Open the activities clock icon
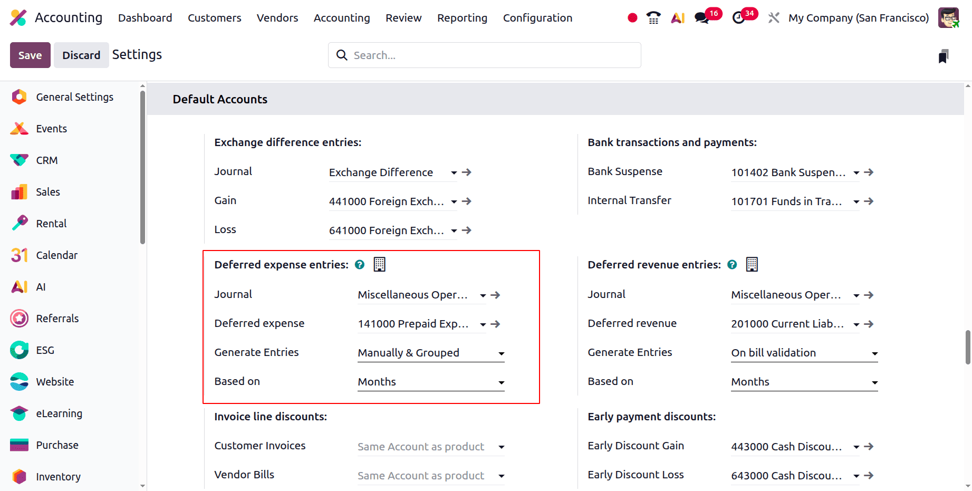 tap(739, 18)
